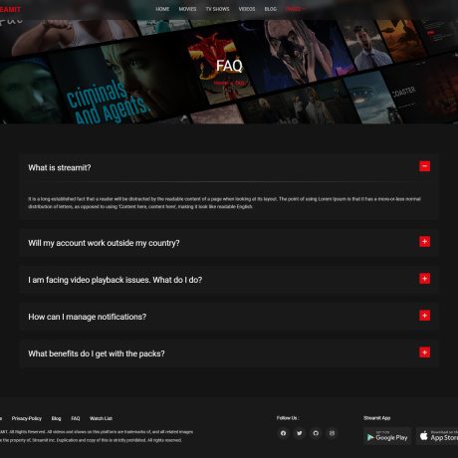Open the TV Shows menu item
The height and width of the screenshot is (458, 458).
tap(217, 9)
